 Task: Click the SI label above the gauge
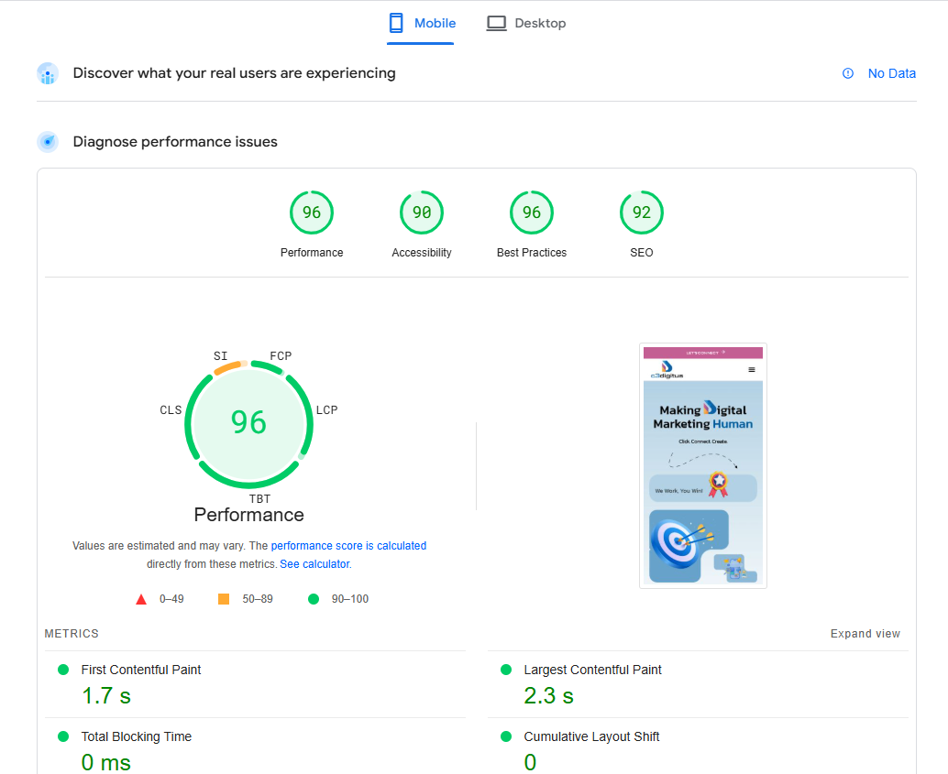click(x=219, y=355)
